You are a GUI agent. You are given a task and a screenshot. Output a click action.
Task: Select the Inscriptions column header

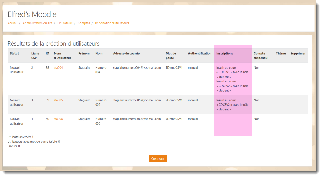225,54
